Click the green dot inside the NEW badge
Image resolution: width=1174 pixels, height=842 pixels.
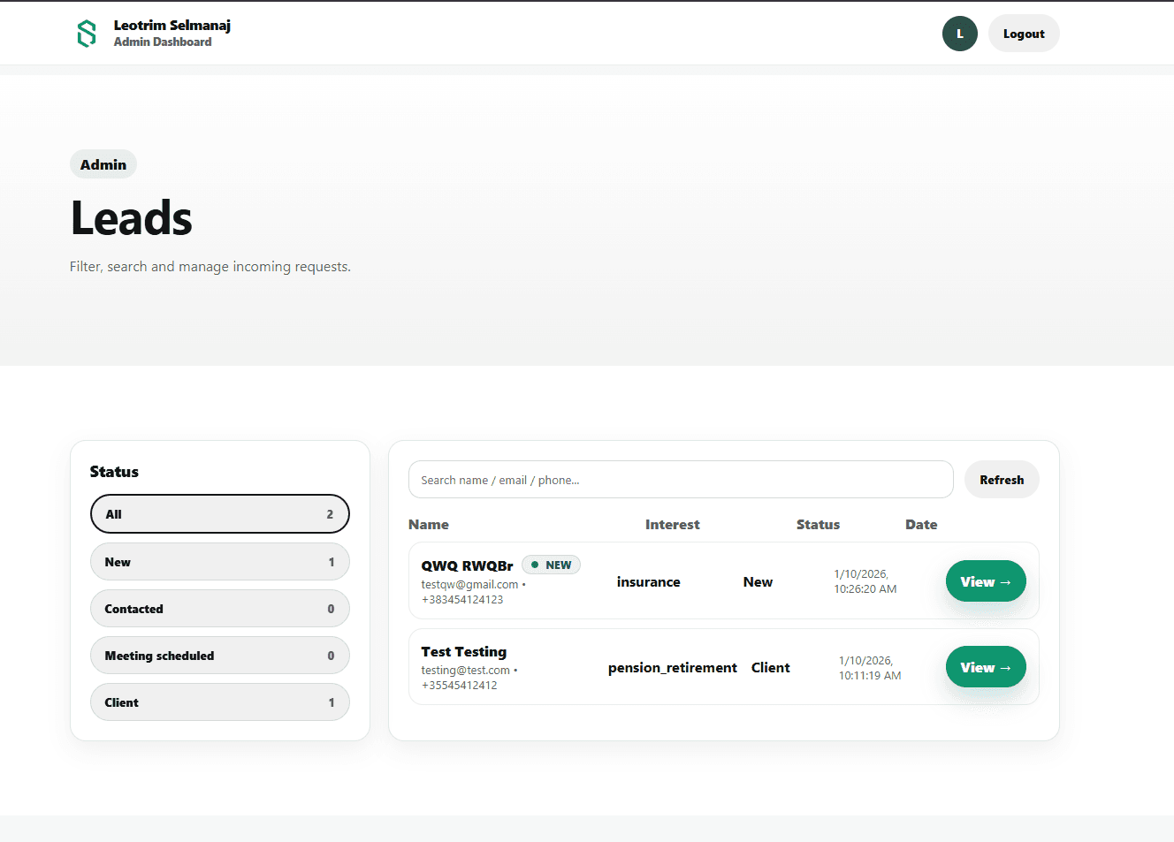(536, 564)
